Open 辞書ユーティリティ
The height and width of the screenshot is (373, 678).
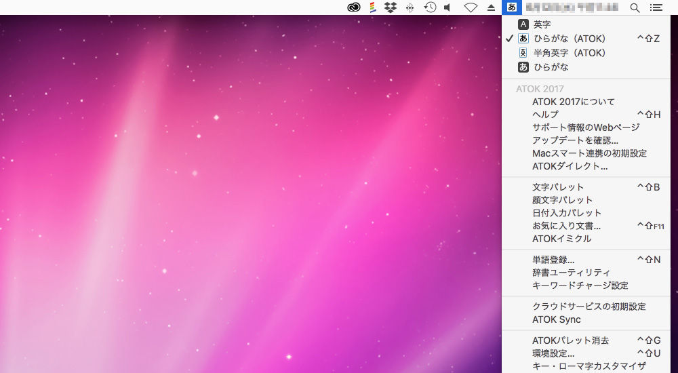tap(586, 273)
